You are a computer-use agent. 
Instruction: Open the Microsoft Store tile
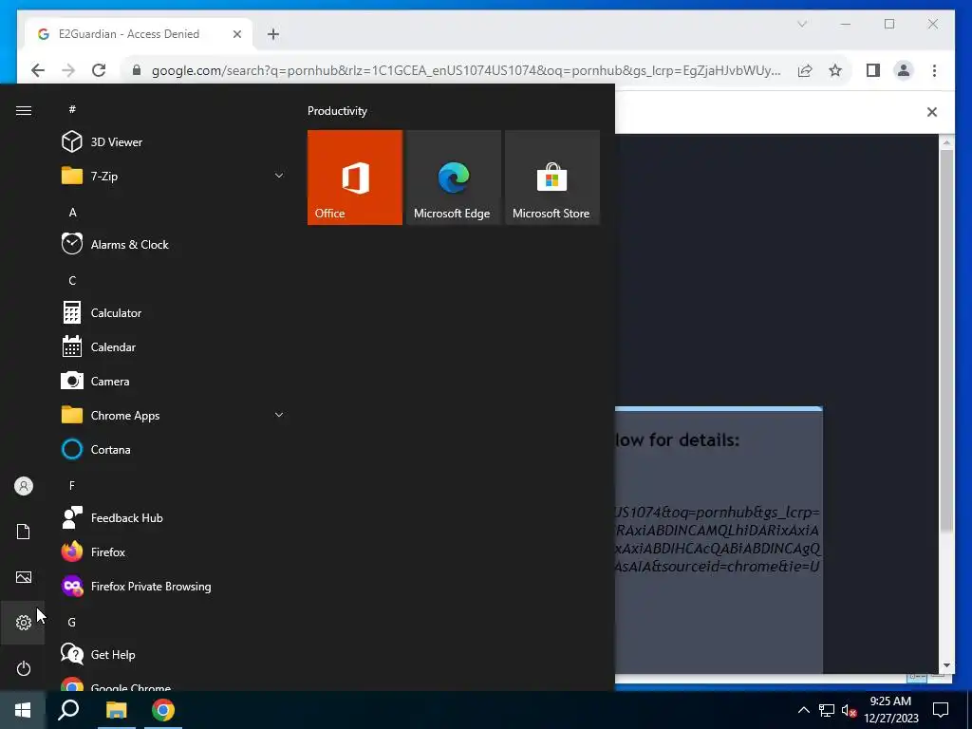(x=552, y=178)
